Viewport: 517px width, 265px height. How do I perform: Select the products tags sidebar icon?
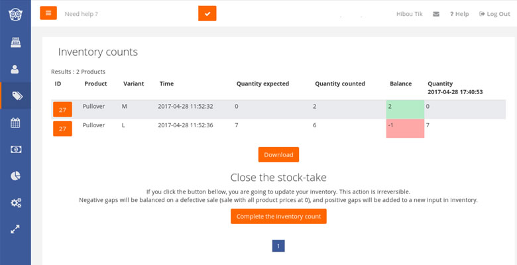(x=17, y=95)
